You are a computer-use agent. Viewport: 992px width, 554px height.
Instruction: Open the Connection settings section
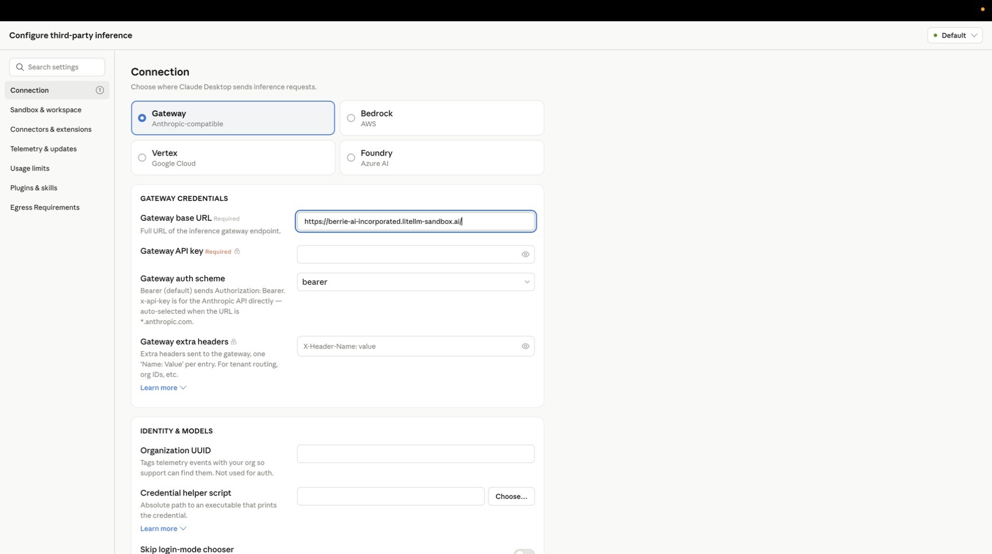[x=57, y=90]
